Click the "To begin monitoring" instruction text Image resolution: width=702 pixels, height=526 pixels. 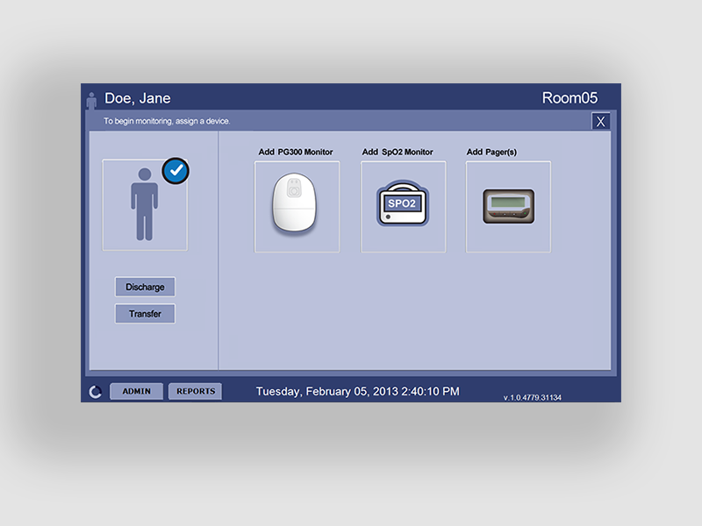point(167,121)
